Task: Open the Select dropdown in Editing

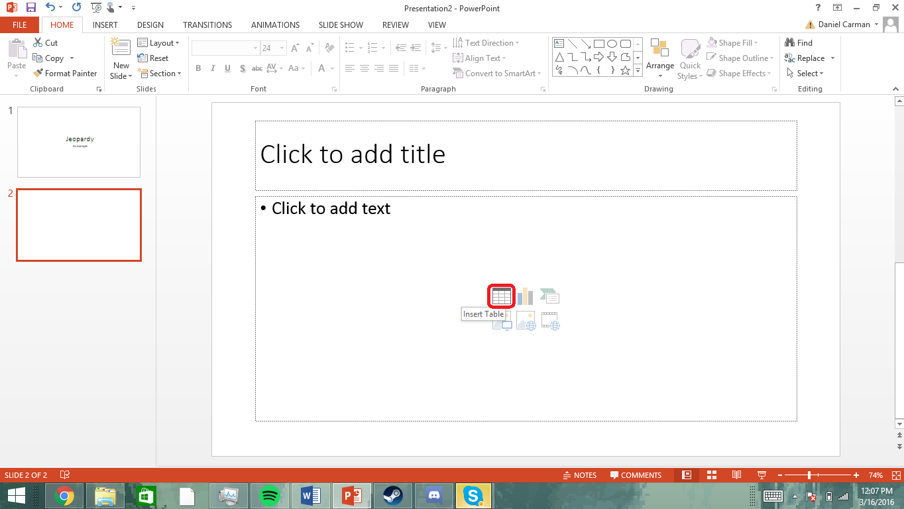Action: click(805, 74)
